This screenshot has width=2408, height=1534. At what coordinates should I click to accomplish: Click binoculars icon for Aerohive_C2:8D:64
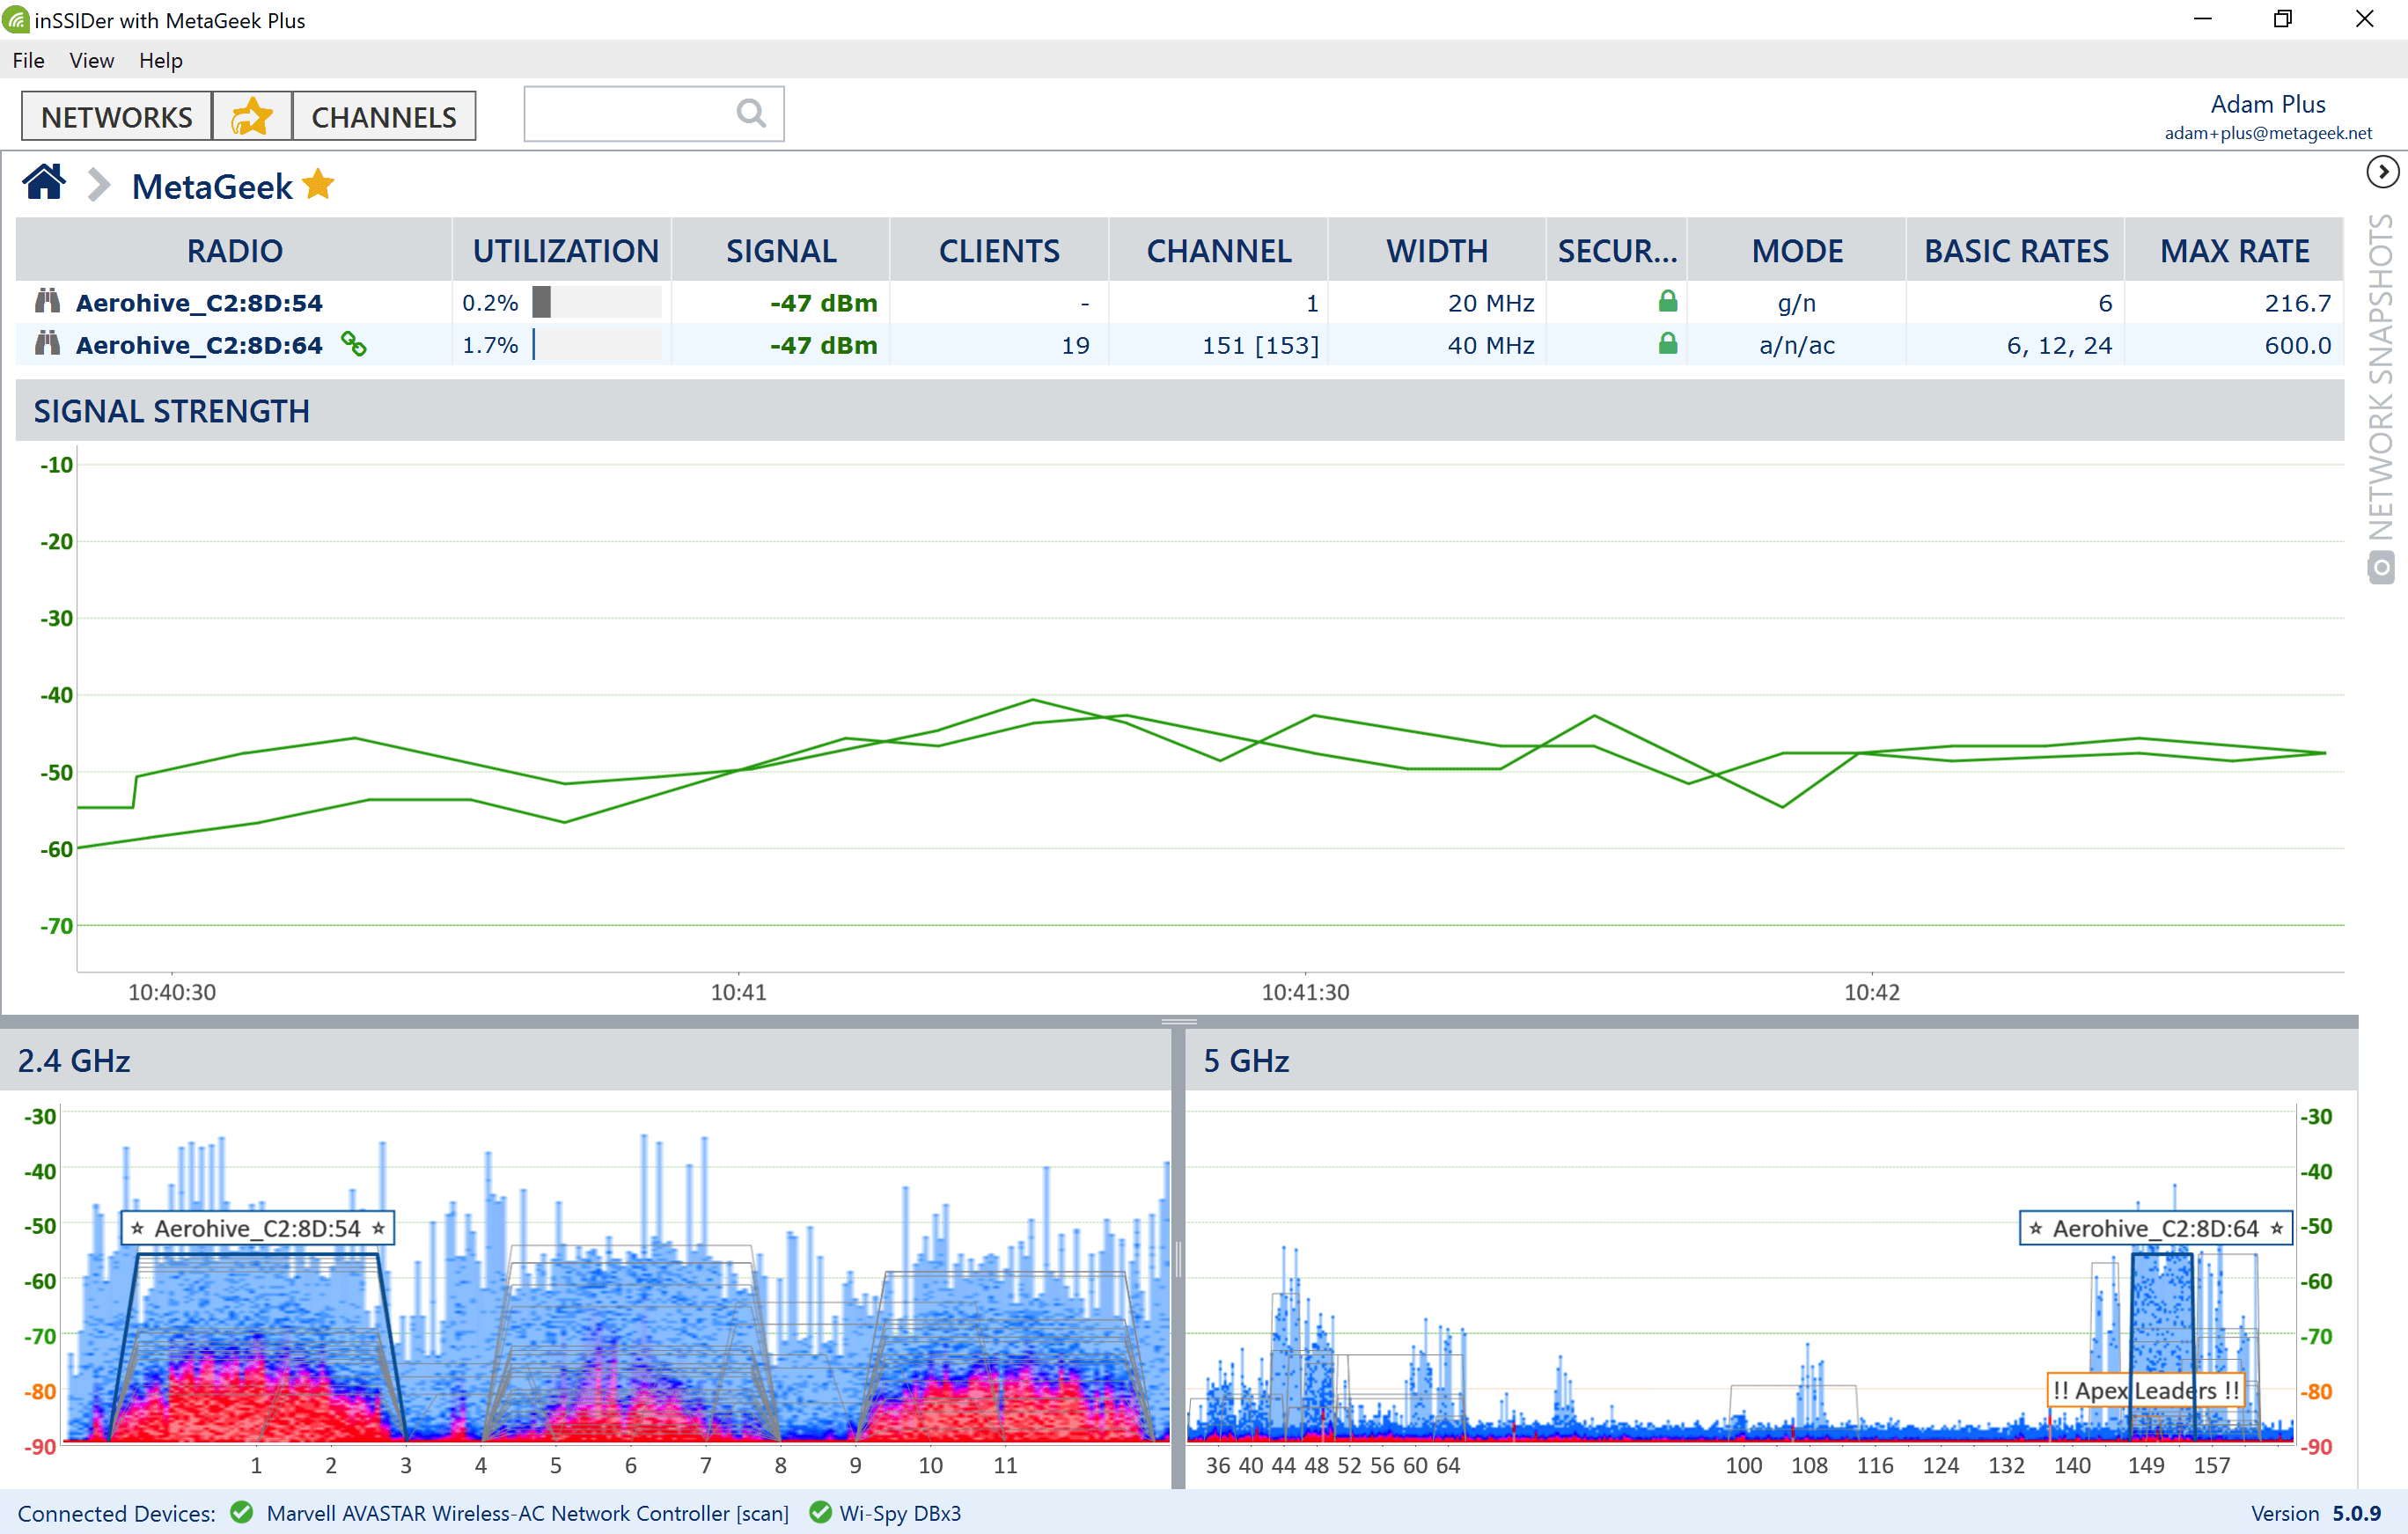point(47,344)
